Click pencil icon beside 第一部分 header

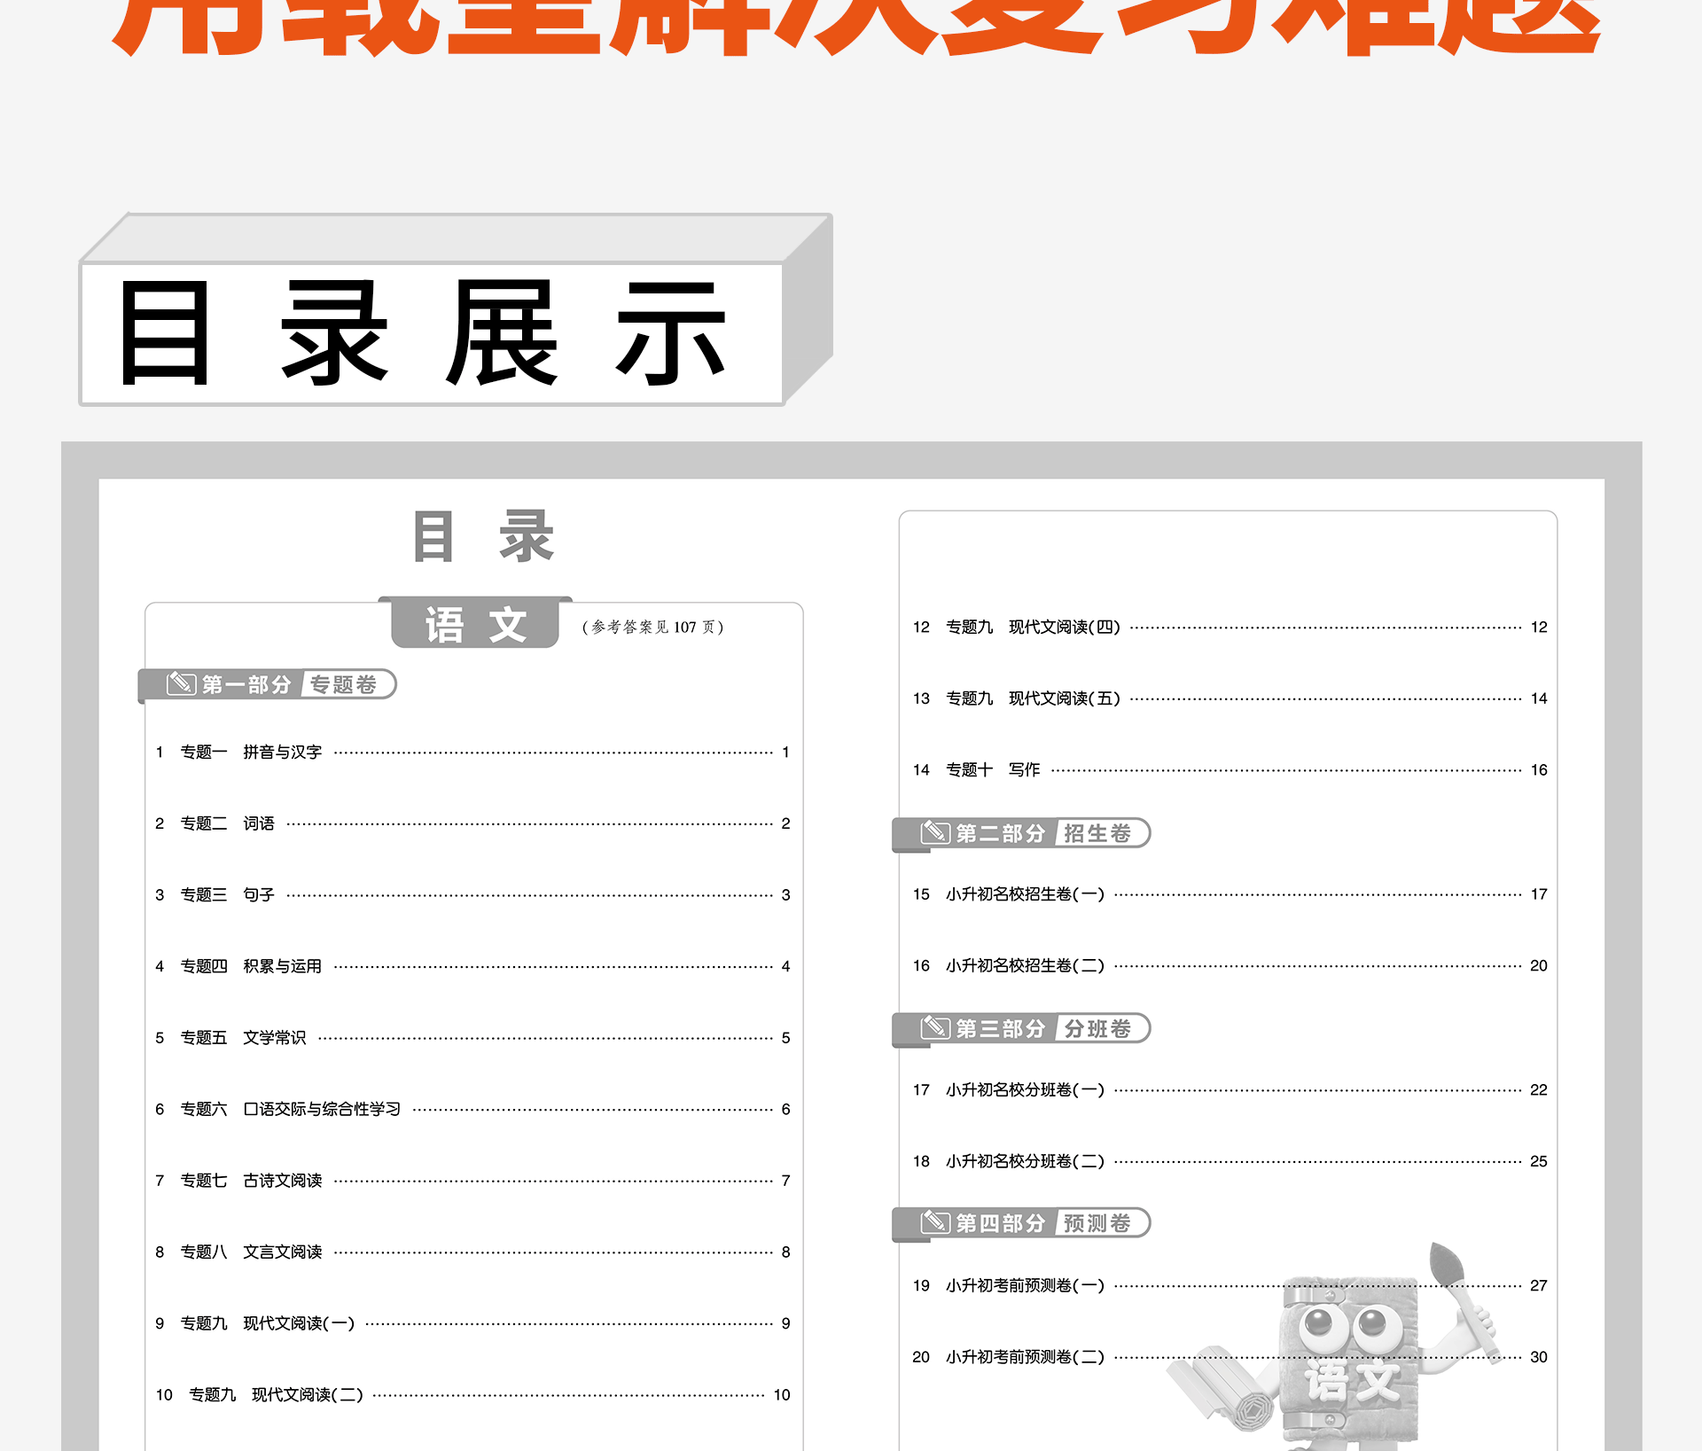pos(181,683)
